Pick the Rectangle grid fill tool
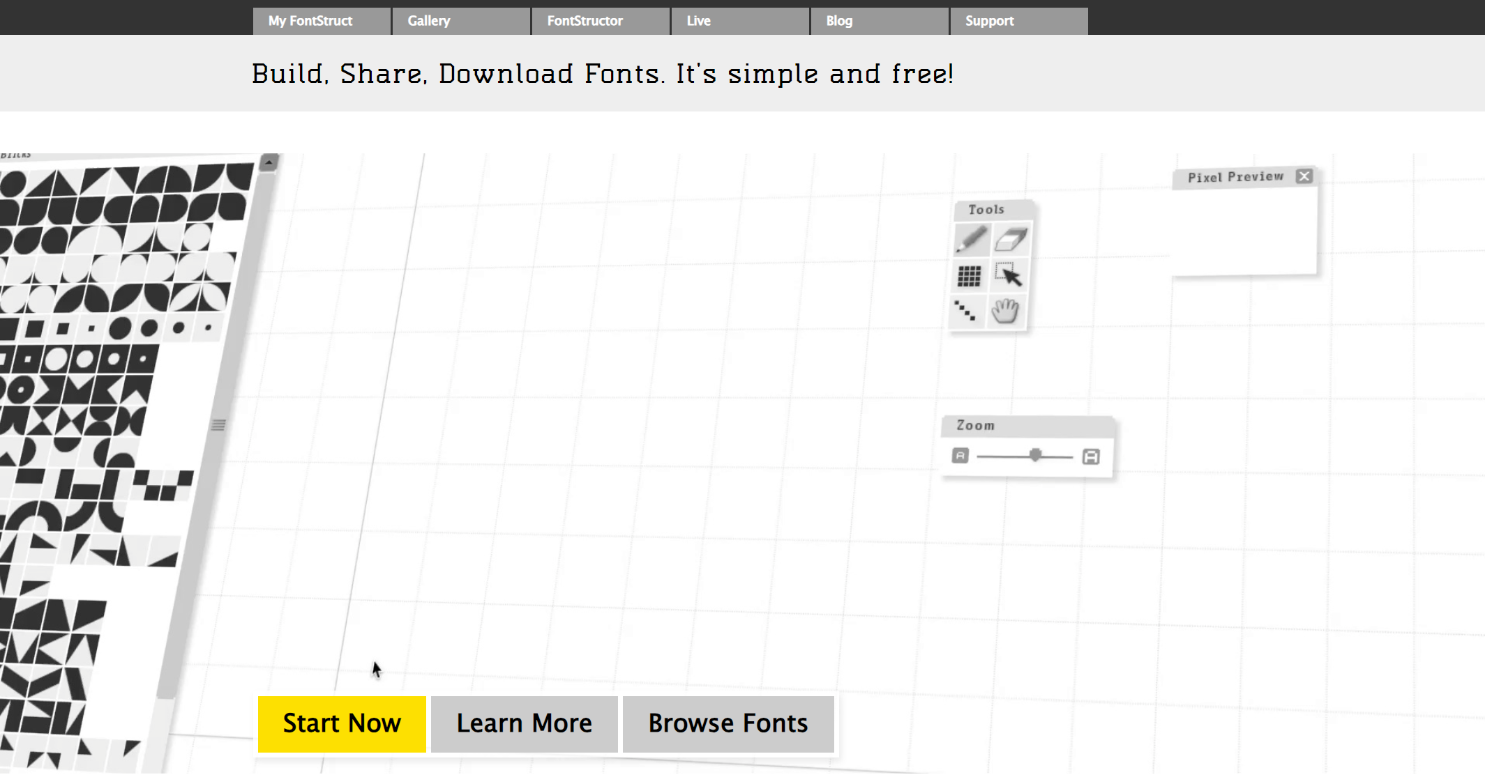The image size is (1485, 777). pos(969,277)
